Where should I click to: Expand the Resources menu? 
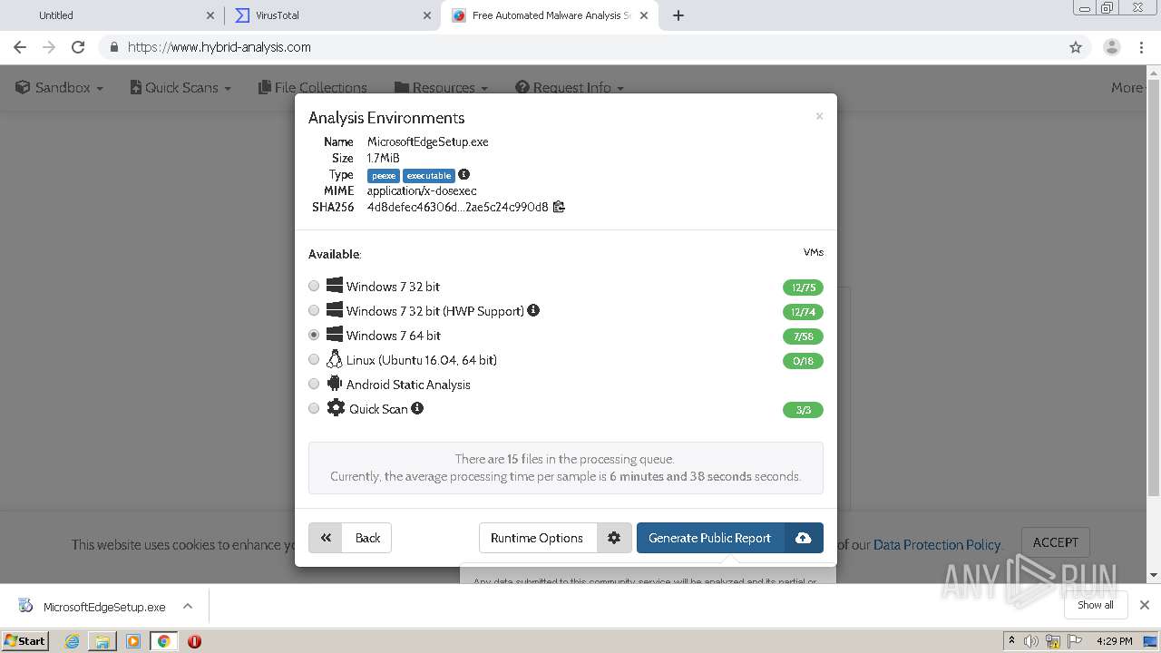[441, 88]
